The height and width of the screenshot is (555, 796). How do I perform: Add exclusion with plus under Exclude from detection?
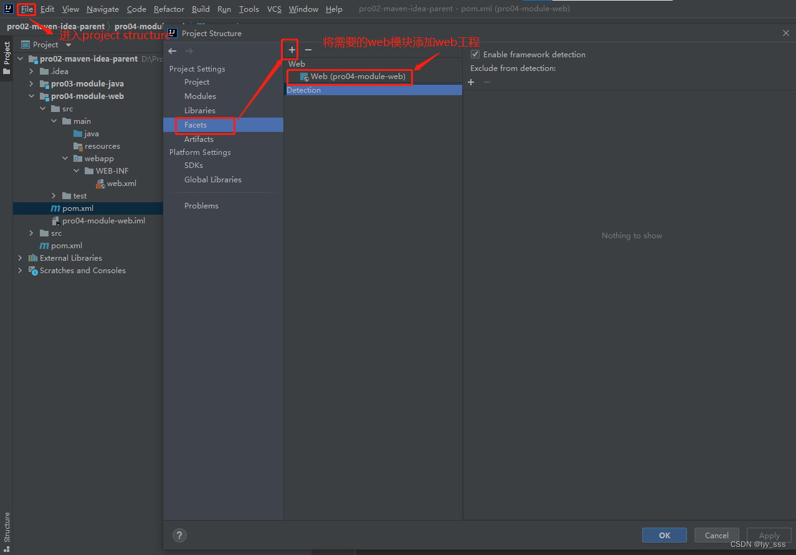pos(471,82)
